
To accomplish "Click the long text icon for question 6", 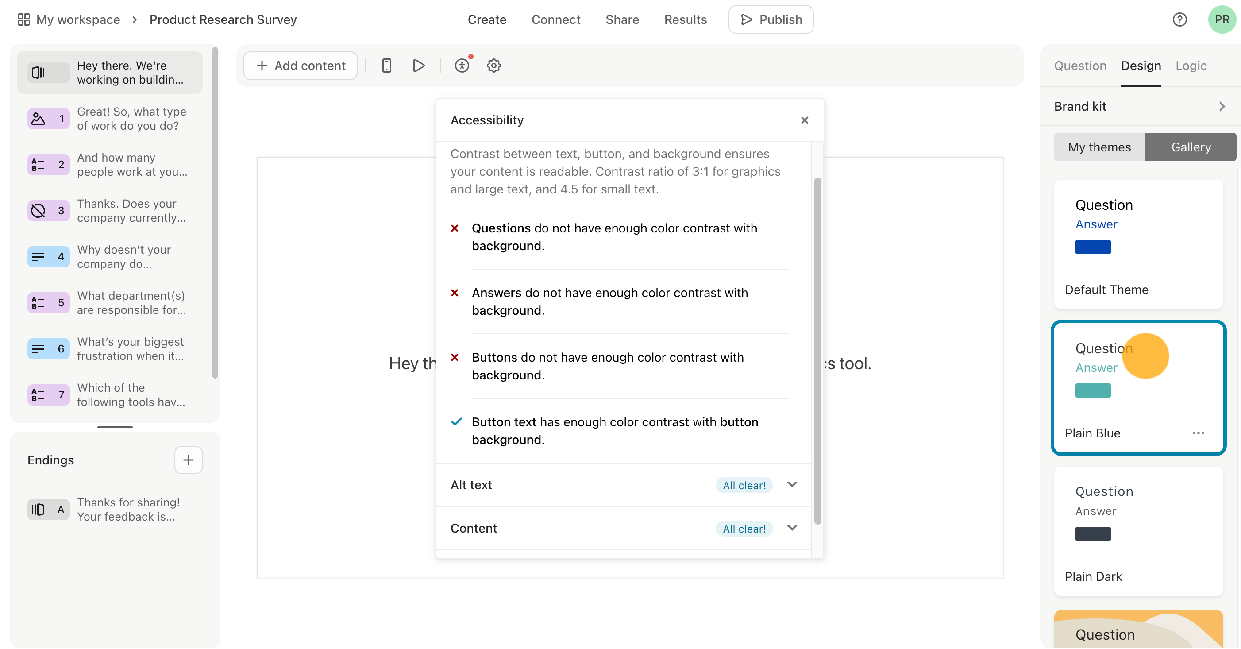I will click(x=38, y=349).
